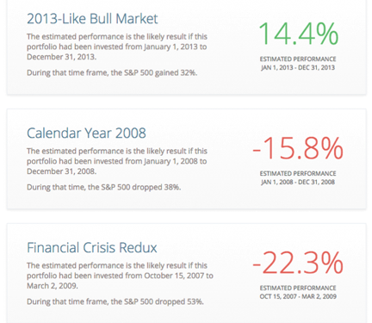Click the text 'S&P 500 dropped 53%'
The height and width of the screenshot is (323, 372).
(164, 301)
